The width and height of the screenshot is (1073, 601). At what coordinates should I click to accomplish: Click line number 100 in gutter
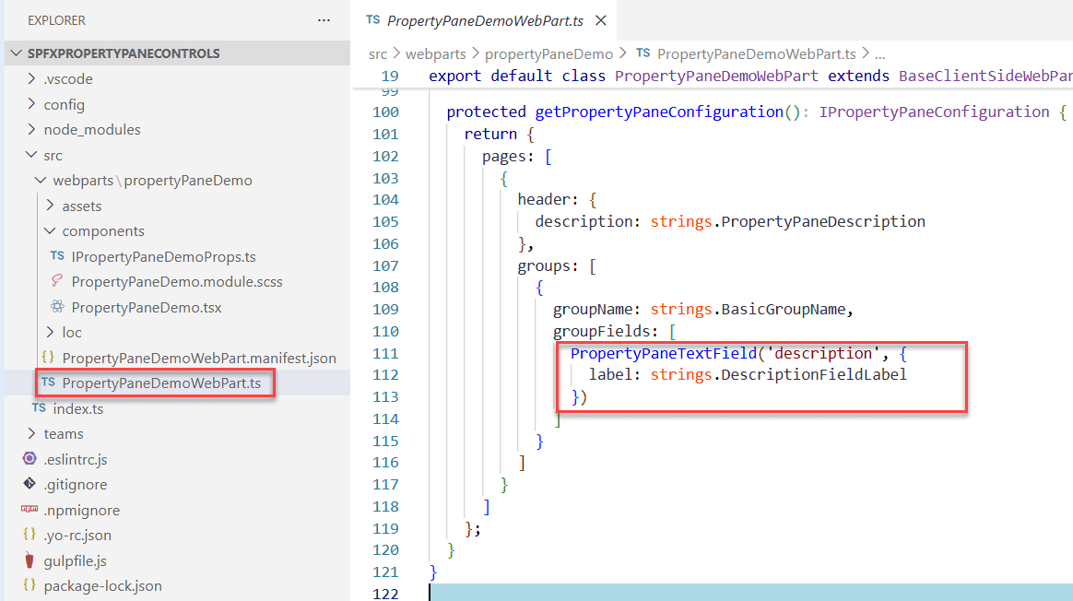tap(386, 112)
